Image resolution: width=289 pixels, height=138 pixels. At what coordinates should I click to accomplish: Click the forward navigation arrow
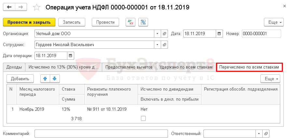tap(21, 7)
